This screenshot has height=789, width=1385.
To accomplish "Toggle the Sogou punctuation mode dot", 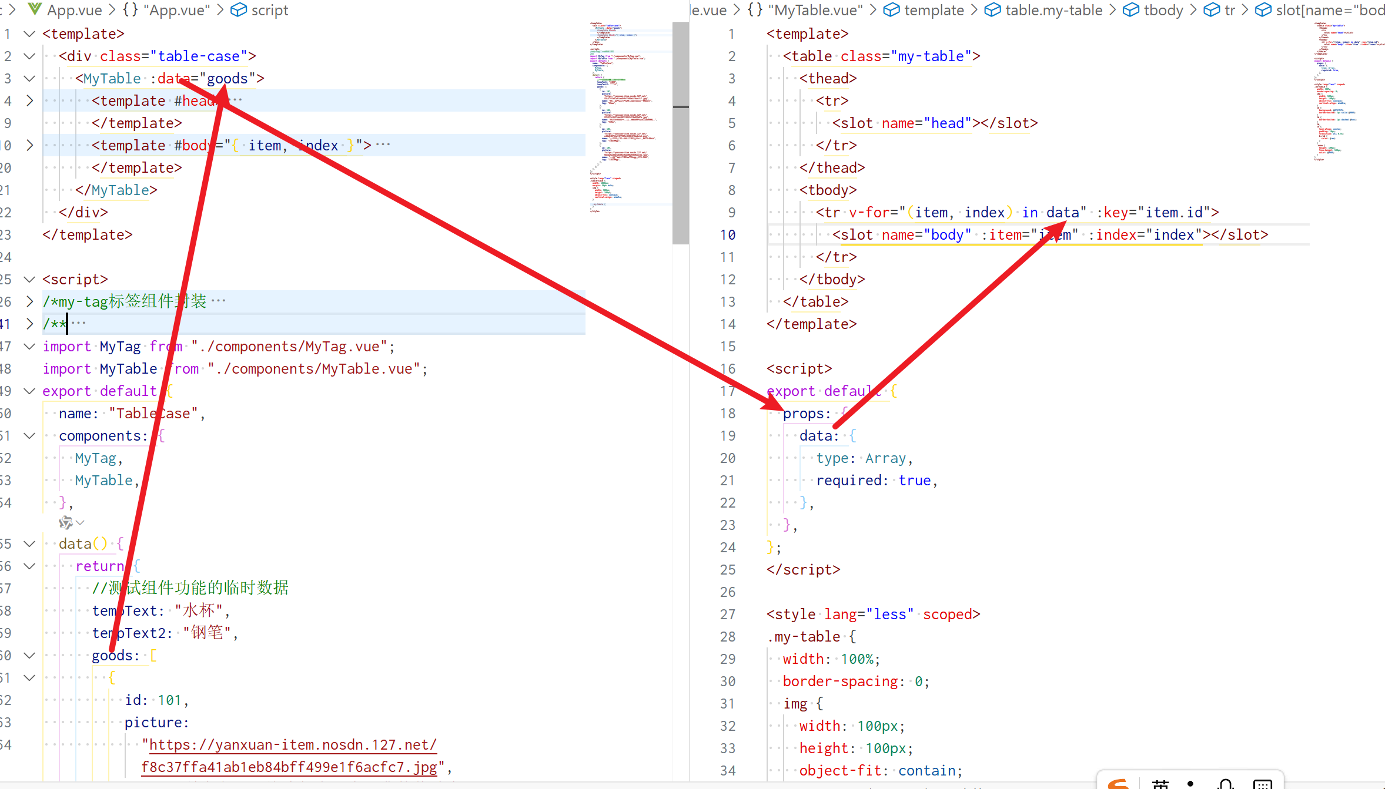I will 1190,783.
